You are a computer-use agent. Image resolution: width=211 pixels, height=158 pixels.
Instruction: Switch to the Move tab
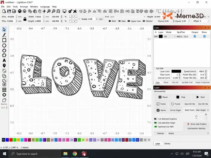166,82
